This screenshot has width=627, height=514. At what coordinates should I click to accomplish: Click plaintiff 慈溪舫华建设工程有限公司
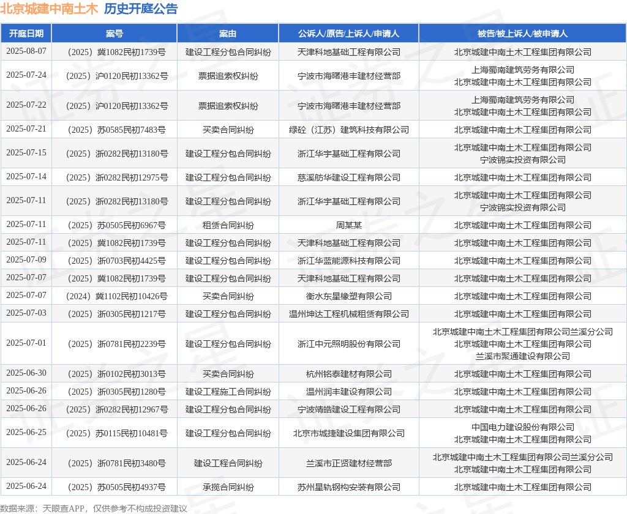pos(348,177)
